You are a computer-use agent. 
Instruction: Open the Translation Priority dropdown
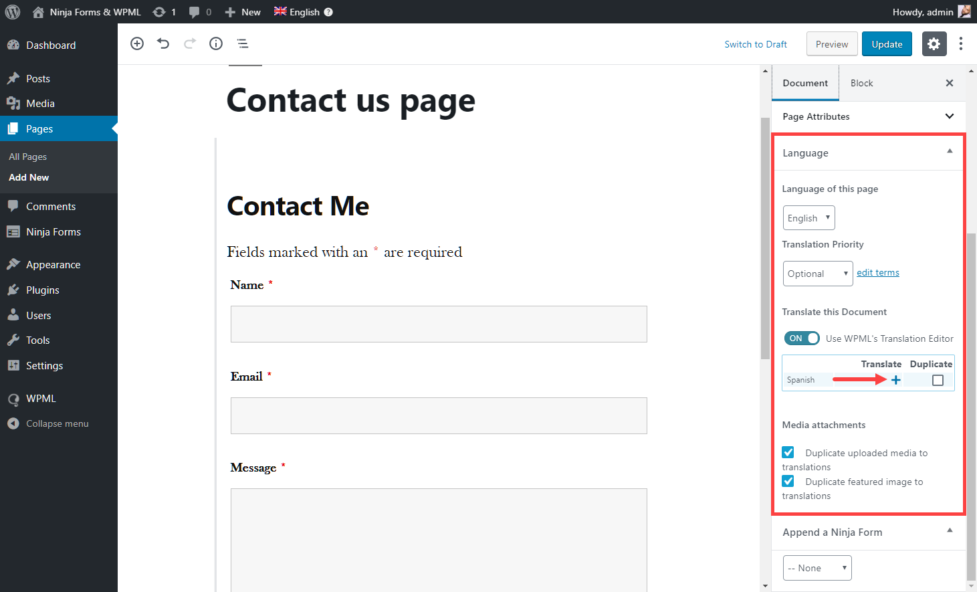pos(817,274)
